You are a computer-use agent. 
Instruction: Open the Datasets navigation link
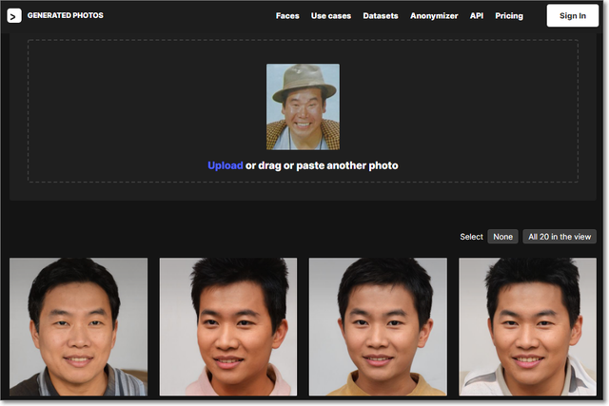coord(381,16)
